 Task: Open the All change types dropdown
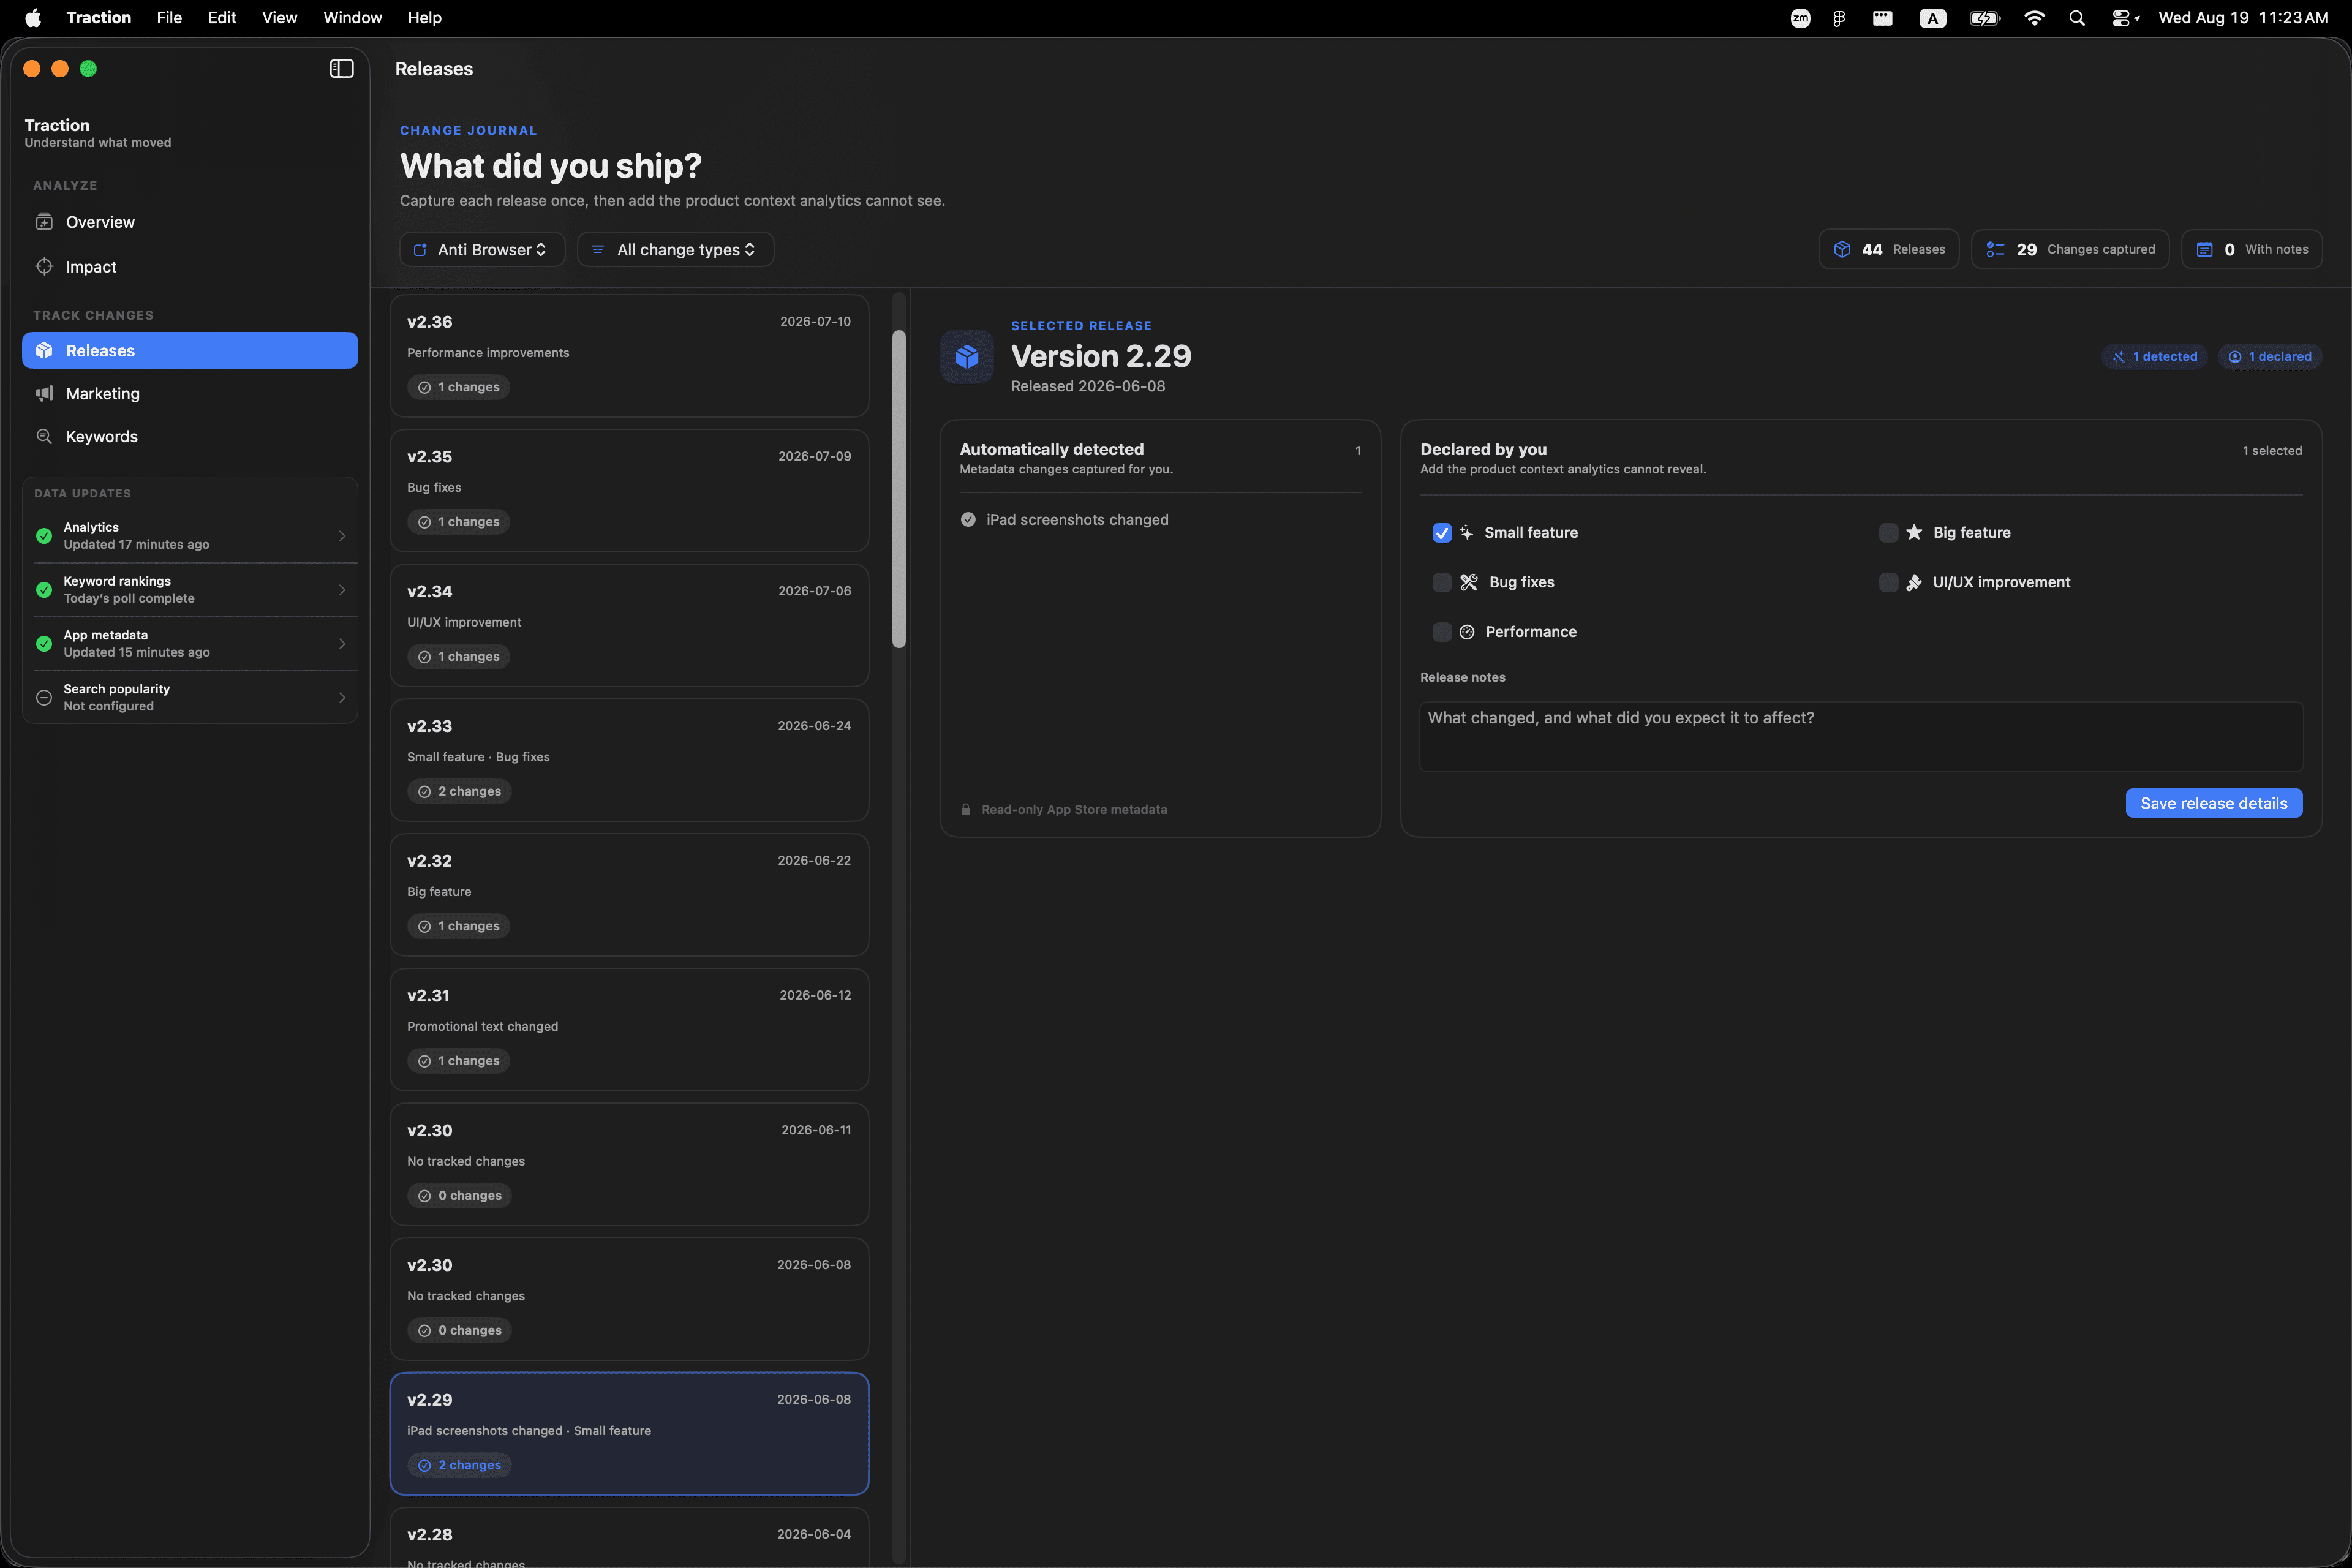[675, 249]
